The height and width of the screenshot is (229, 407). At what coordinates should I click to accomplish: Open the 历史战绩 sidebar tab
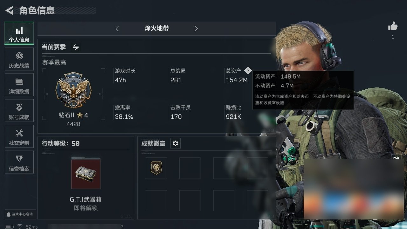[19, 59]
